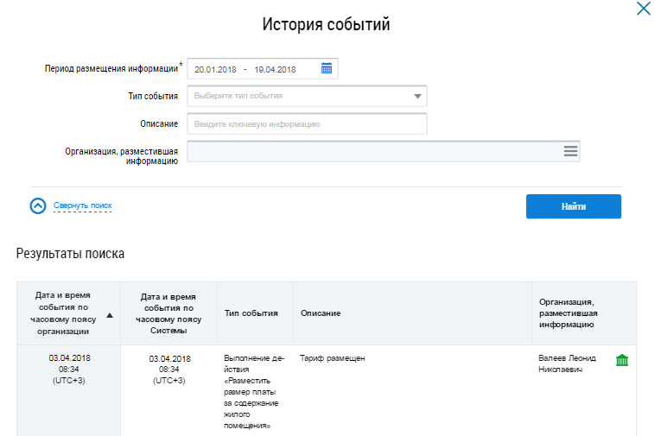The image size is (655, 436).
Task: Click the Выберите тип события placeholder text
Action: [x=238, y=96]
